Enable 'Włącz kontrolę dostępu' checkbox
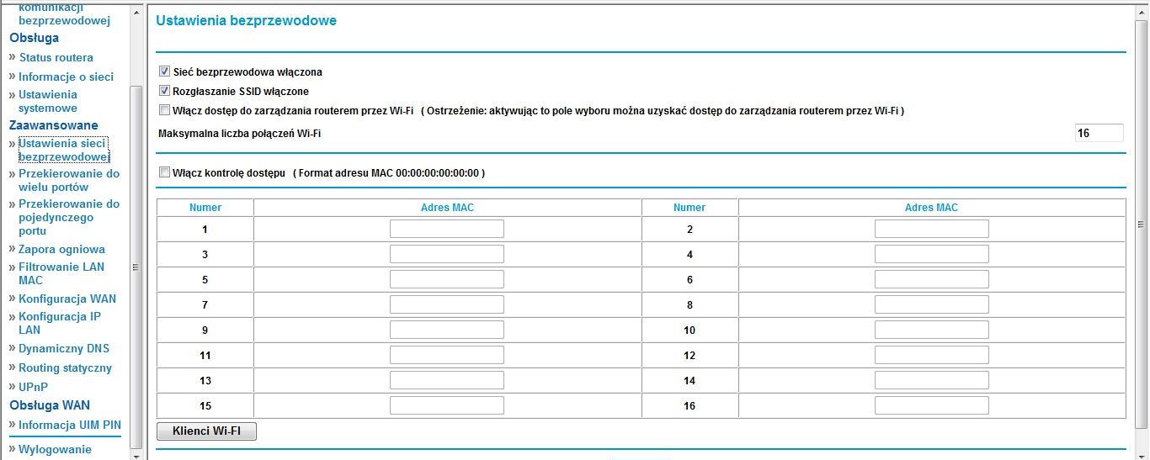 pos(164,172)
